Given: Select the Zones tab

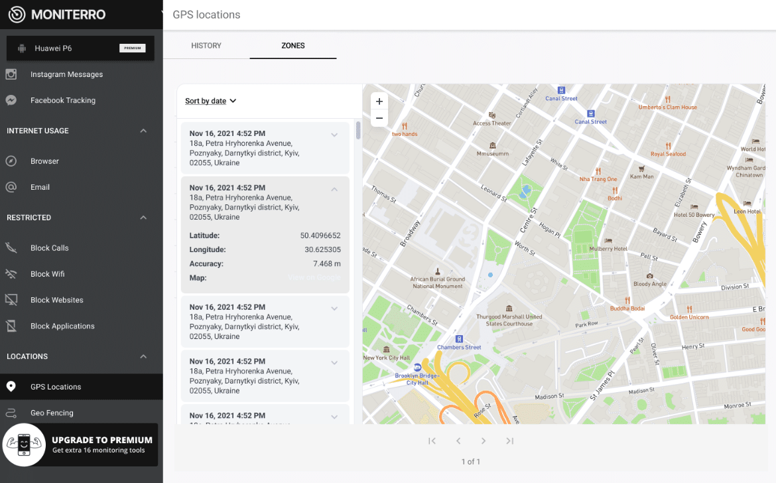Looking at the screenshot, I should click(x=292, y=46).
